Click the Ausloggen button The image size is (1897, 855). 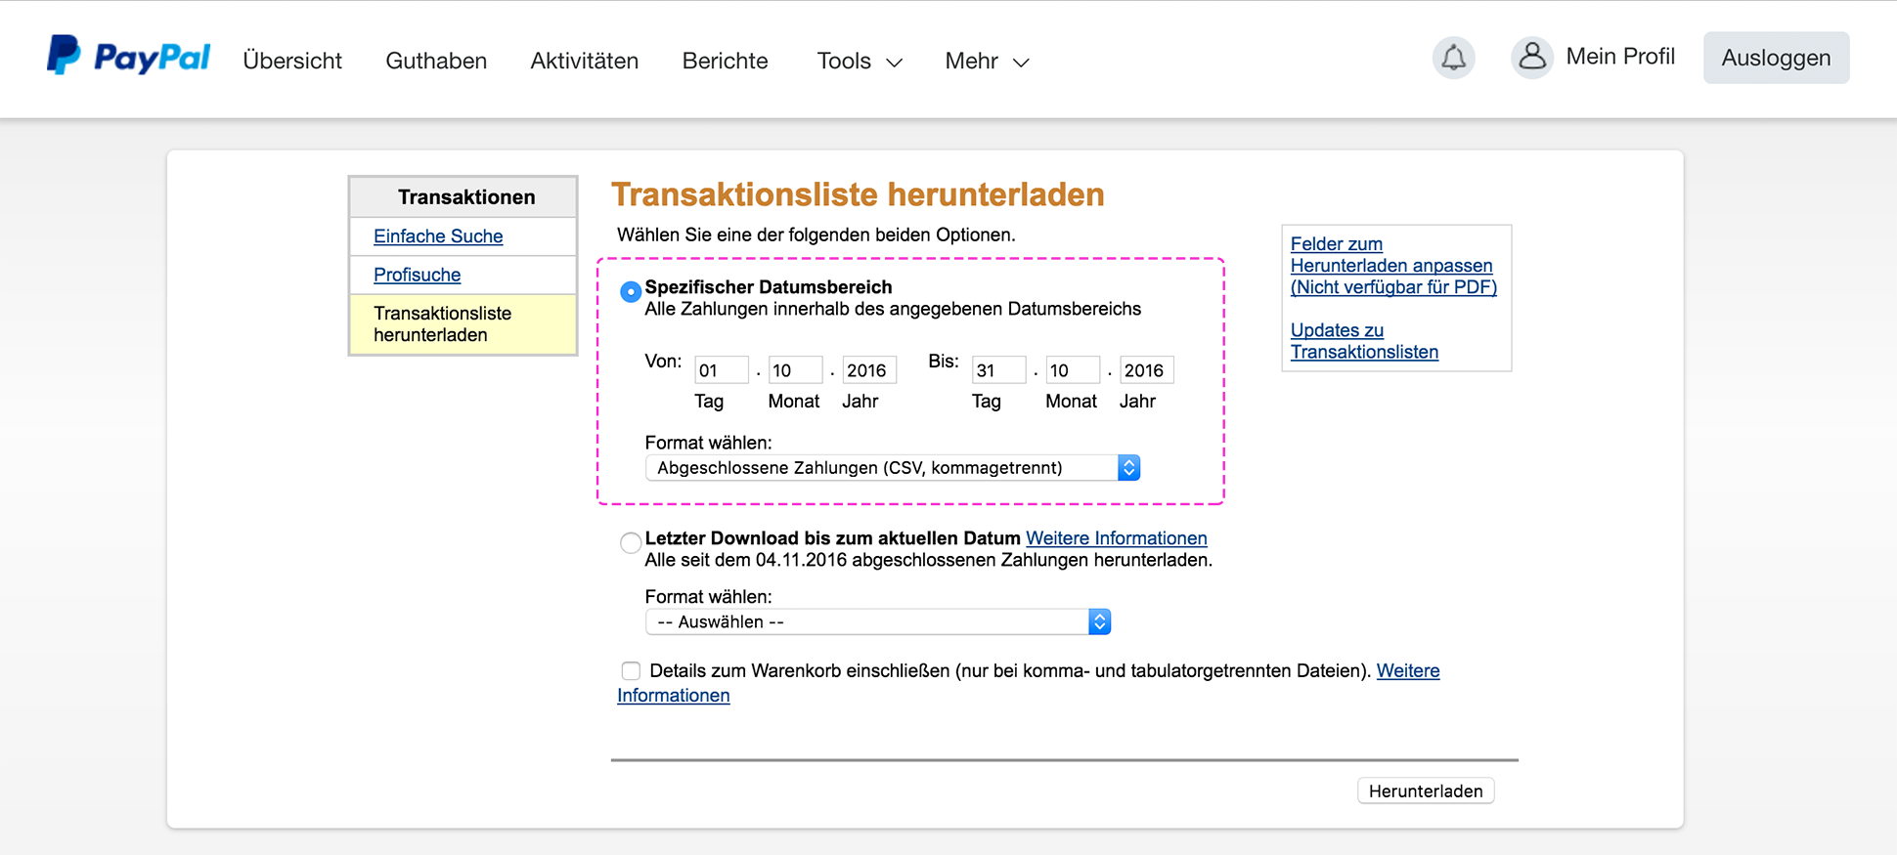[x=1776, y=58]
